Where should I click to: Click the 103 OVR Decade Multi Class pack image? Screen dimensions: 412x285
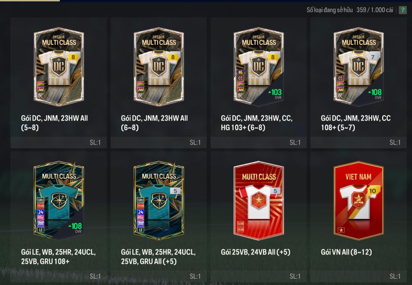pos(258,66)
